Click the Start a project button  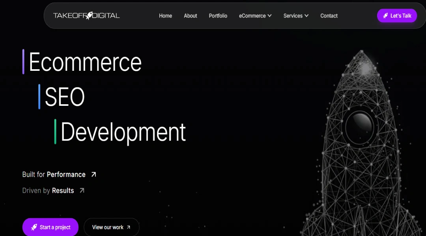[x=50, y=227]
